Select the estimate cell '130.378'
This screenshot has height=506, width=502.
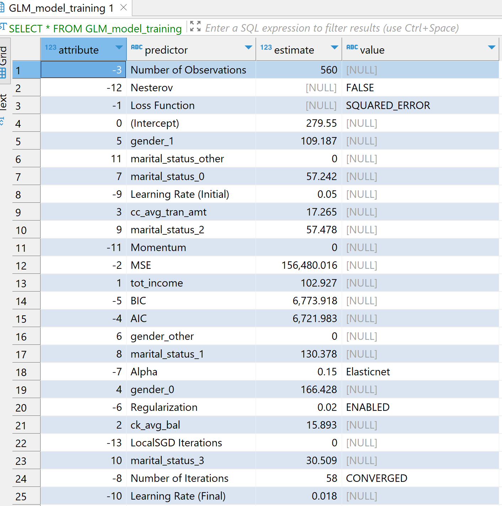click(x=299, y=354)
